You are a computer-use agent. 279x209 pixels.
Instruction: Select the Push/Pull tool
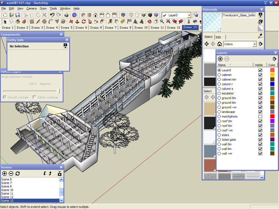[x=77, y=22]
